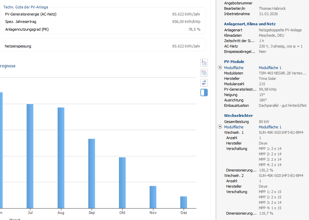Click the Dez bar in the chart
The height and width of the screenshot is (220, 309).
tap(184, 202)
